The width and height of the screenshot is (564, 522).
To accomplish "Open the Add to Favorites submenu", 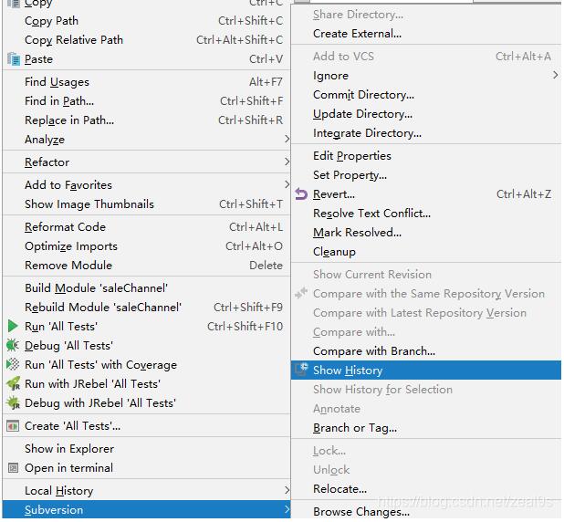I will tap(68, 185).
